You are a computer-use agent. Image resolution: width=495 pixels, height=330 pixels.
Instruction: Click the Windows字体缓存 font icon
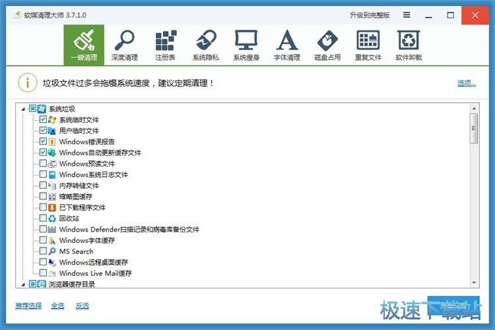point(52,240)
